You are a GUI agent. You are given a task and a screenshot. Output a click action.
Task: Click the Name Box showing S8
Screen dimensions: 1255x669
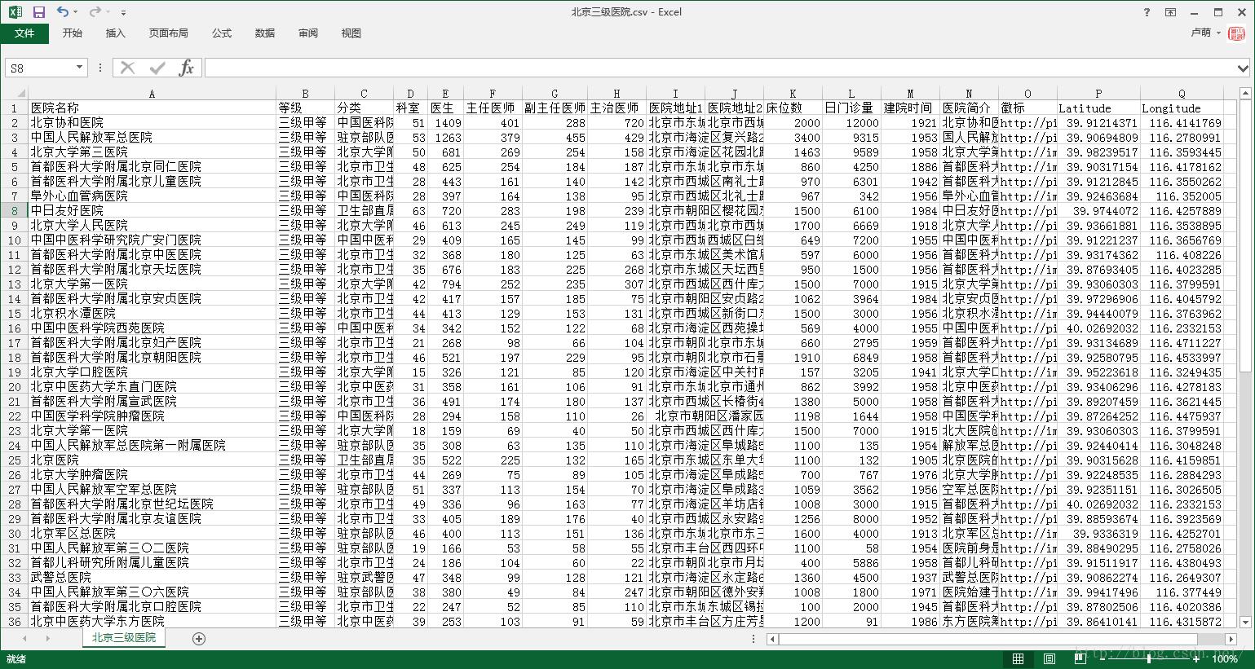click(x=39, y=68)
